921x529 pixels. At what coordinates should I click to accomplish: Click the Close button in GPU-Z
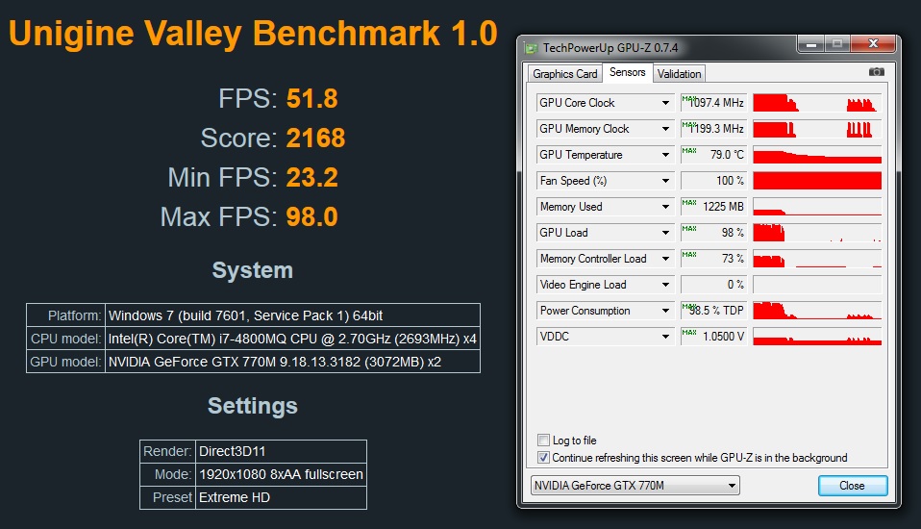coord(853,486)
